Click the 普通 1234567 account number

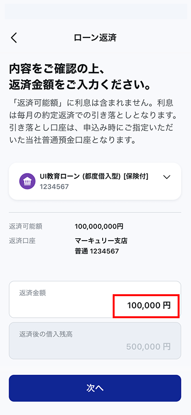(x=97, y=251)
